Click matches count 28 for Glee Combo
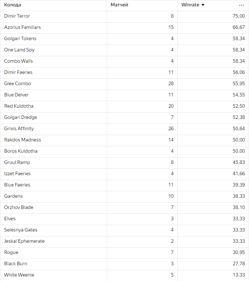Viewport: 249px width, 281px height. coord(171,84)
